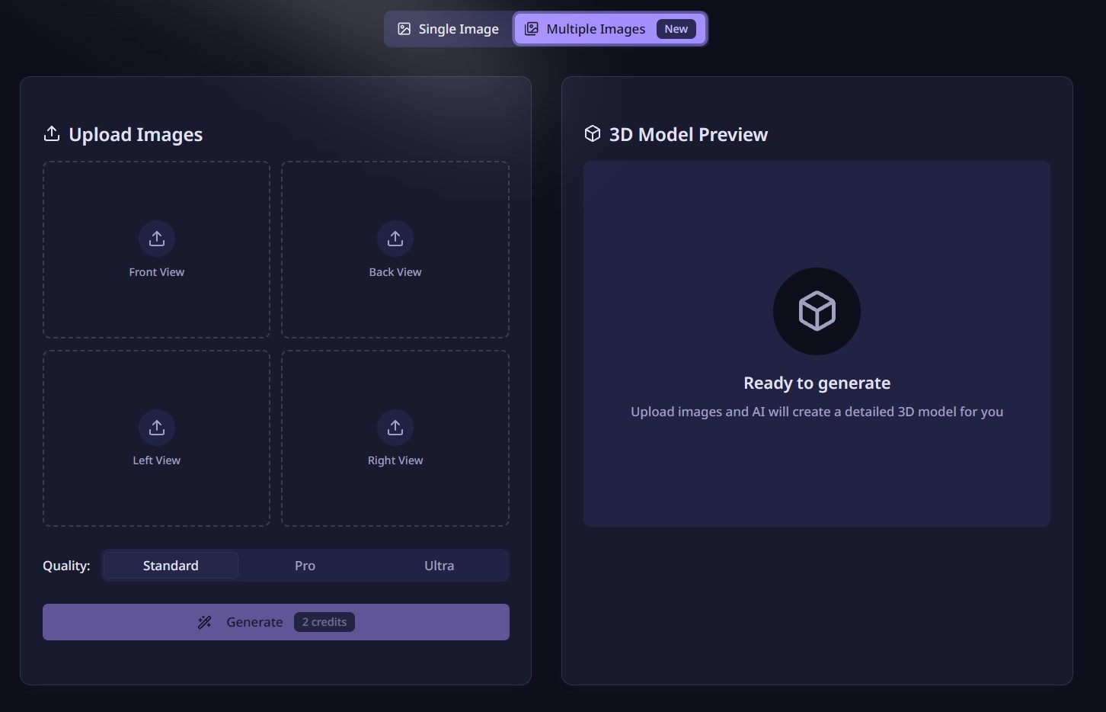Click the large cube icon in preview area
Viewport: 1106px width, 712px height.
817,311
